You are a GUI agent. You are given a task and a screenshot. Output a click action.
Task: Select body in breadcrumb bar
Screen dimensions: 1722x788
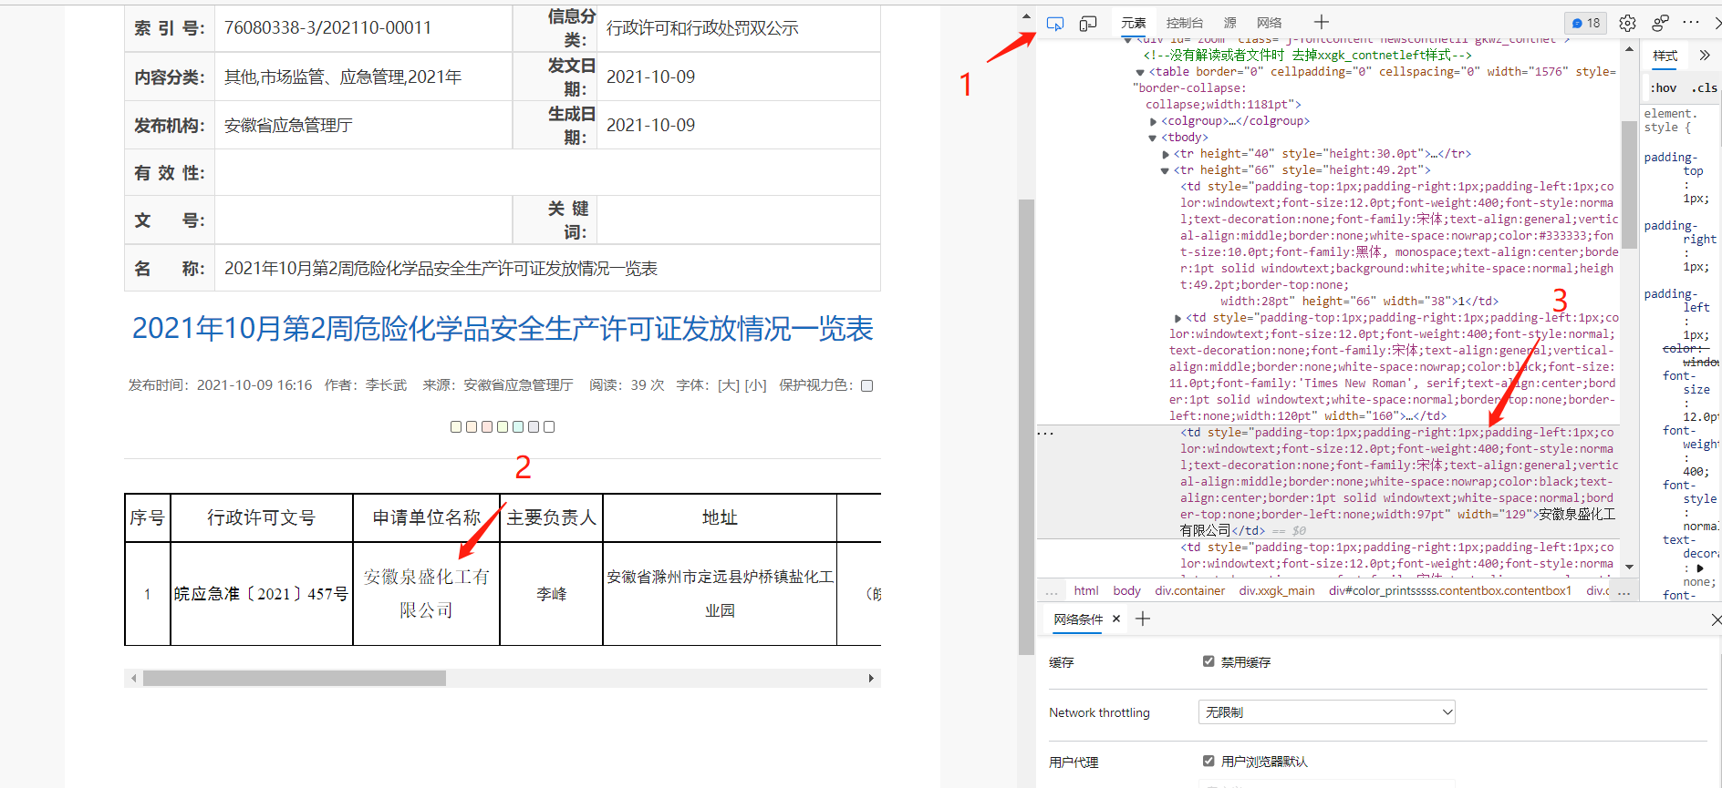pos(1126,591)
